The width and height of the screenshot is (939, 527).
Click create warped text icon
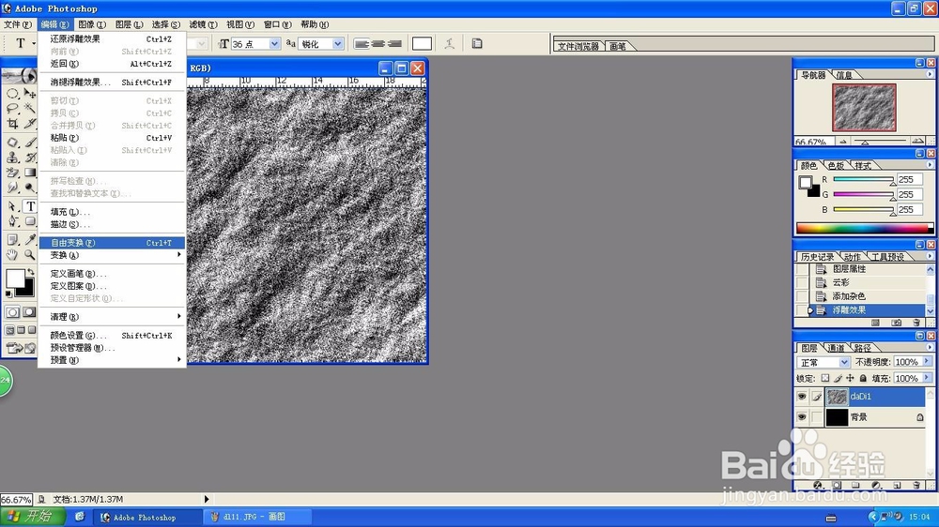pyautogui.click(x=449, y=44)
